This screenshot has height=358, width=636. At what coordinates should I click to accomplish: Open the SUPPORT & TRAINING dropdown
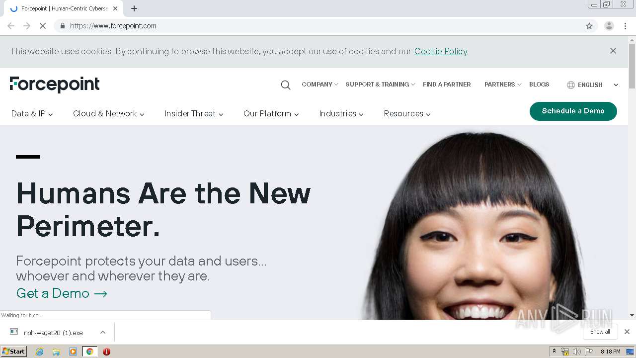(380, 85)
